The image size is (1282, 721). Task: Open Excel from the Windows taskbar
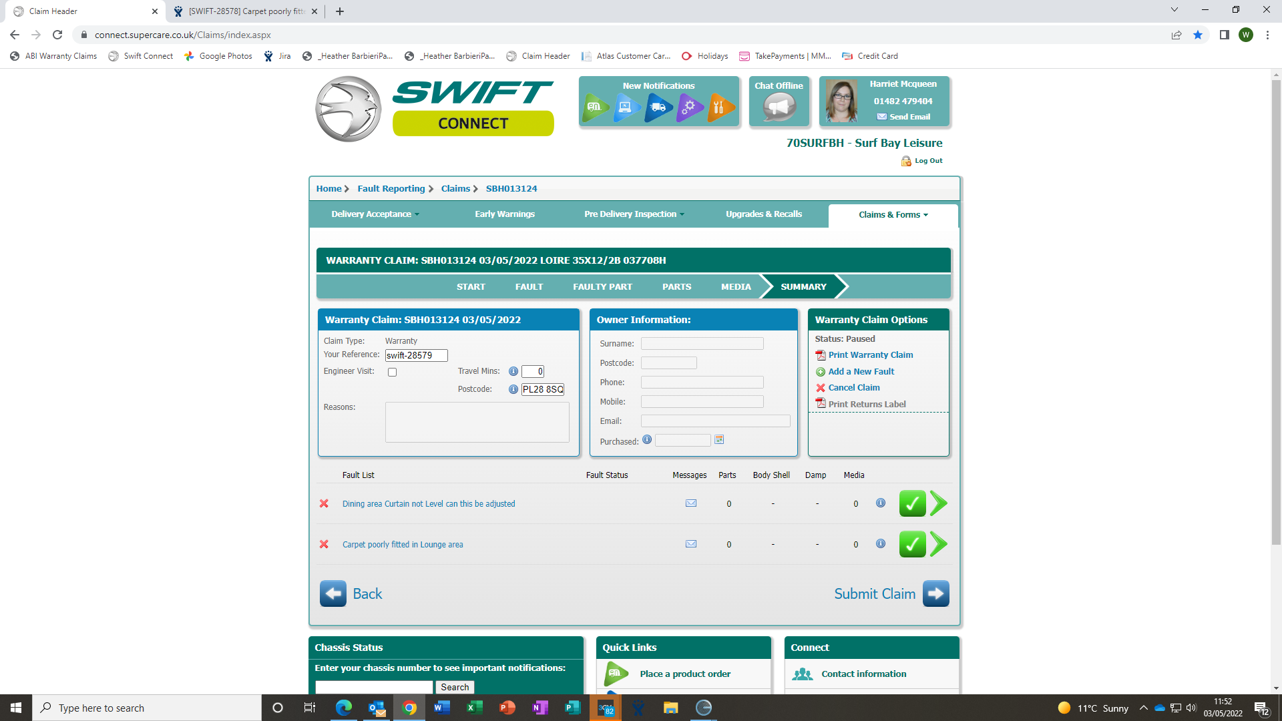pos(474,708)
